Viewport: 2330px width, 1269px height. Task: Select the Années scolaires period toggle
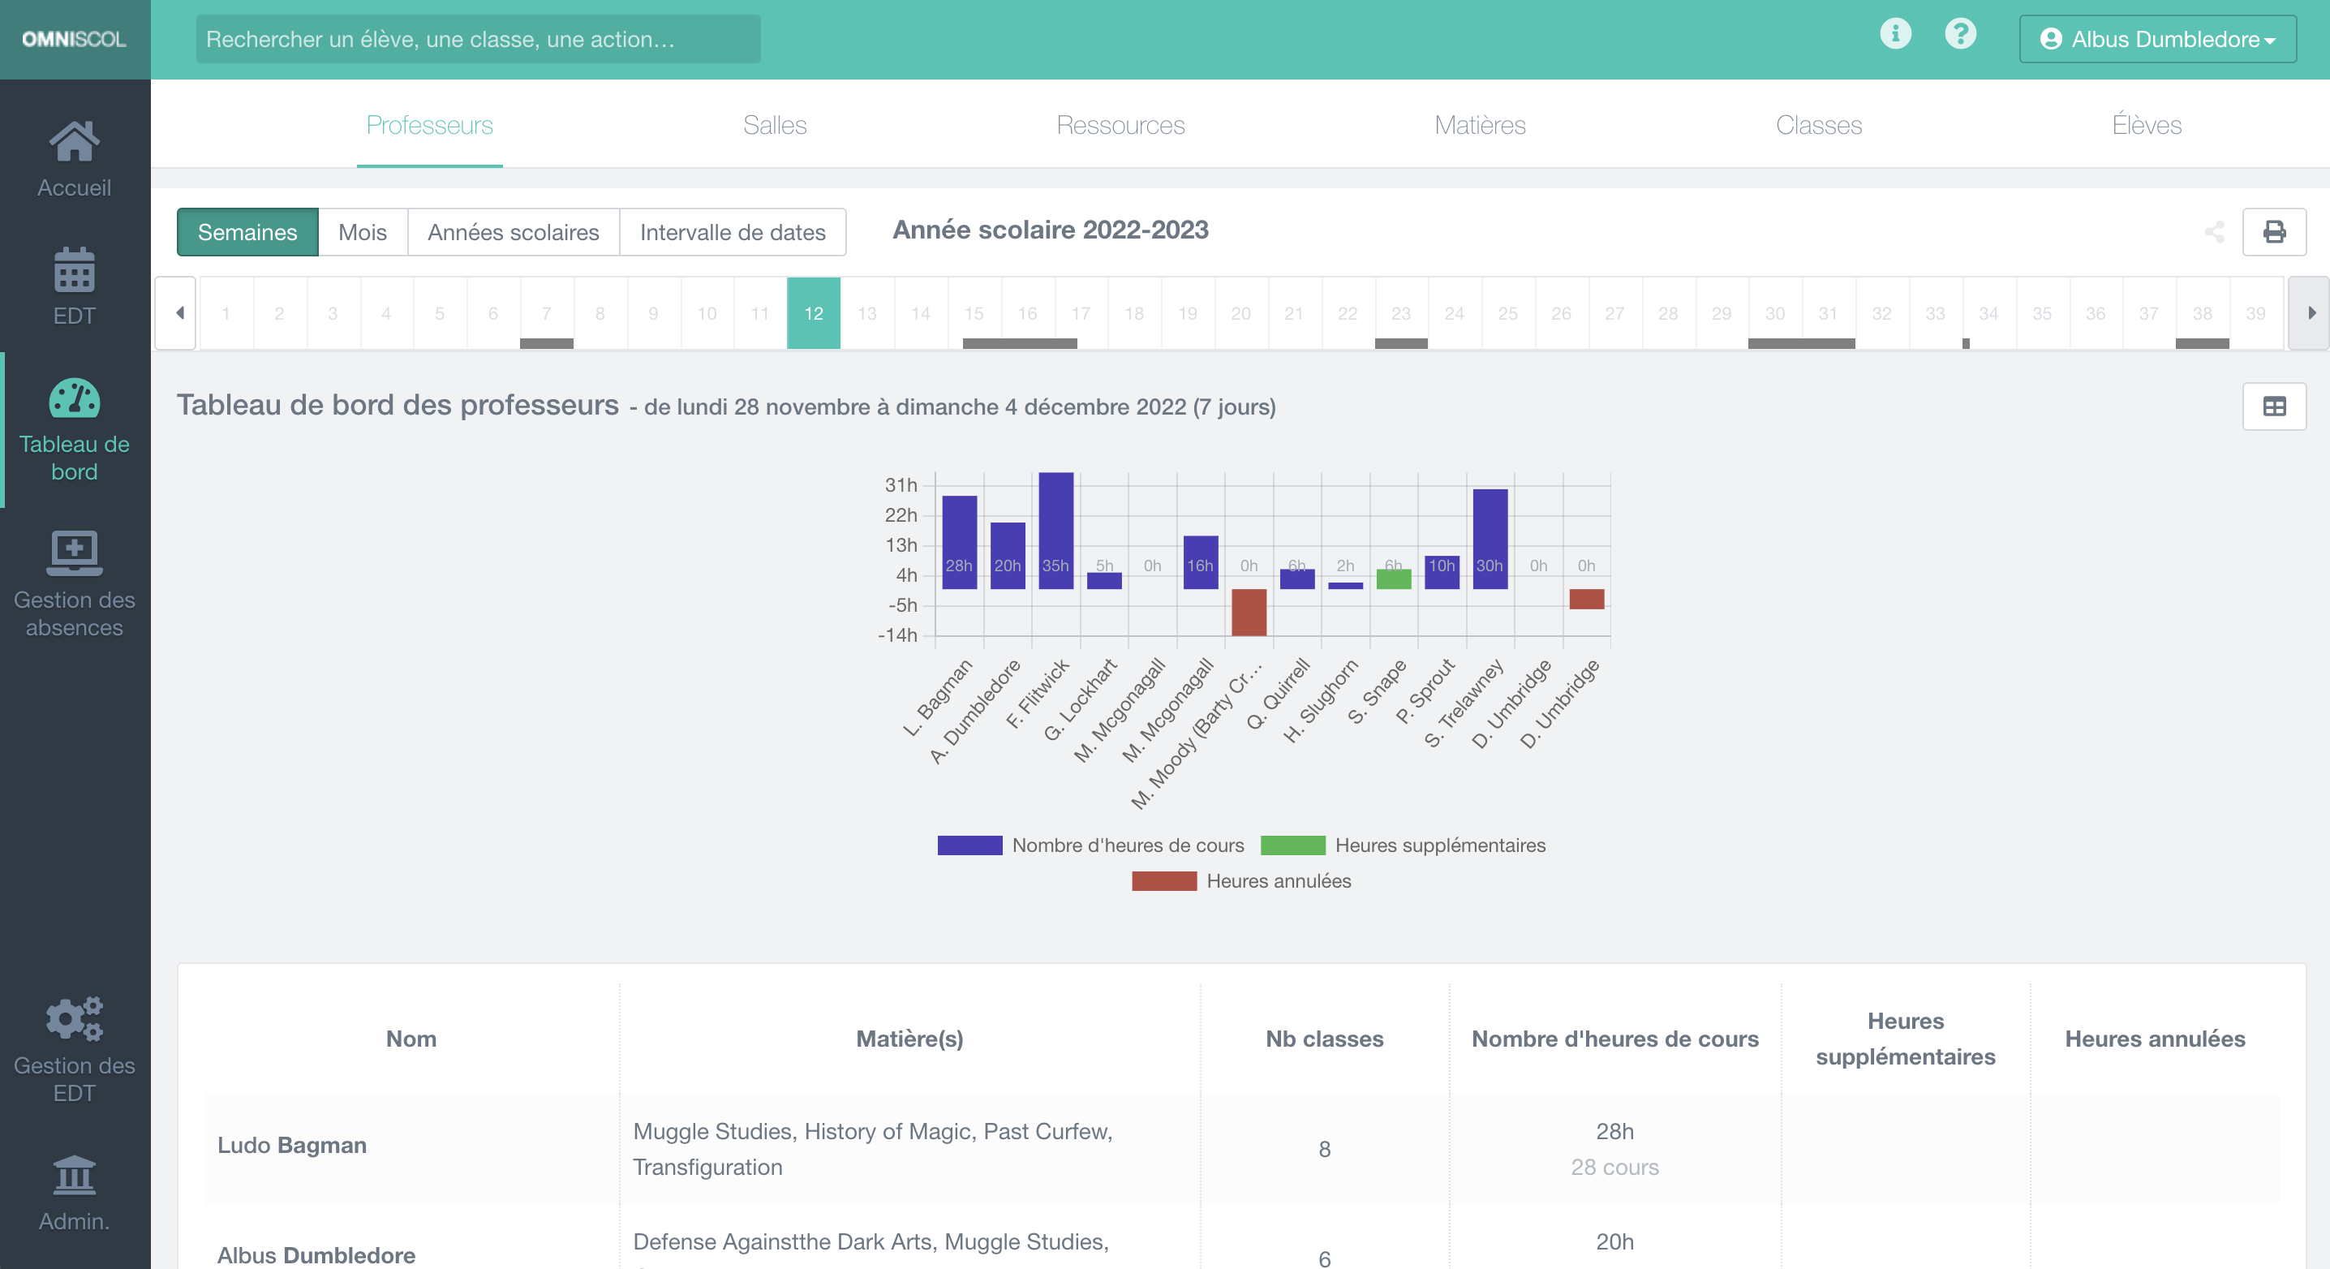pos(513,232)
